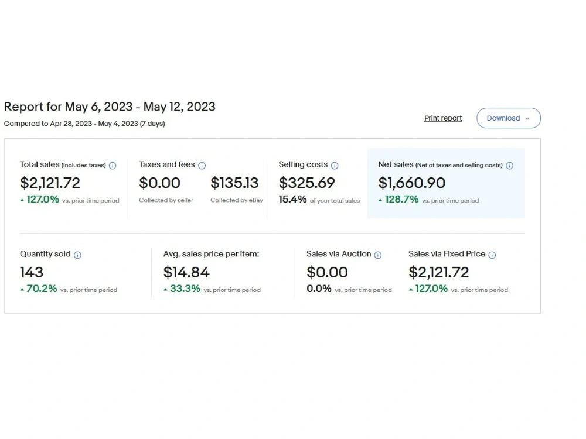Image resolution: width=586 pixels, height=439 pixels.
Task: Click the Download chevron arrow
Action: (x=527, y=118)
